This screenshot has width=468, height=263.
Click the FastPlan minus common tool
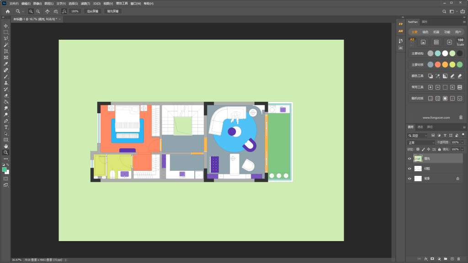coord(437,87)
